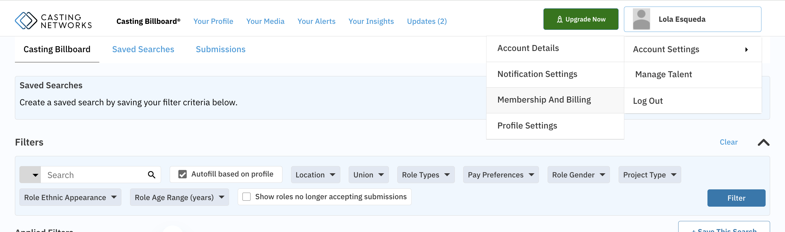This screenshot has width=785, height=232.
Task: Open the Role Types dropdown
Action: 426,175
